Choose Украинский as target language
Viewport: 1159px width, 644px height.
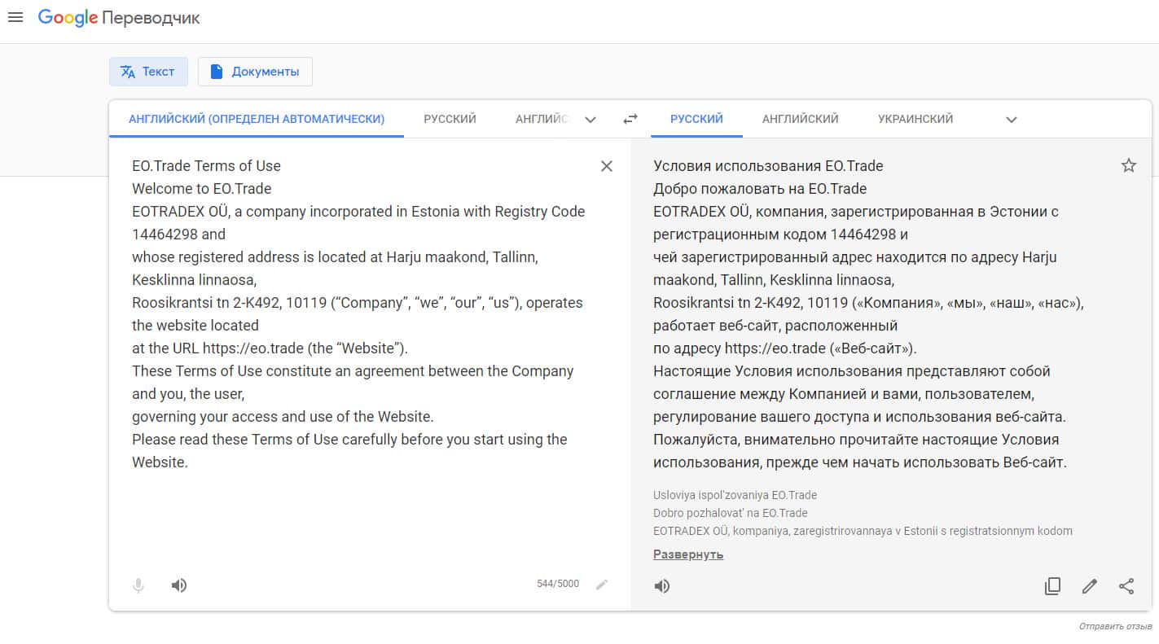[x=915, y=119]
